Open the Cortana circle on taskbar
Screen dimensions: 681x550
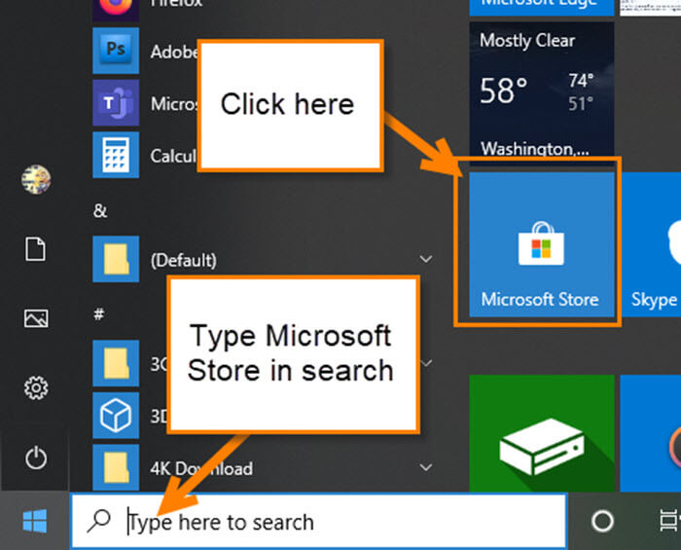(x=602, y=521)
